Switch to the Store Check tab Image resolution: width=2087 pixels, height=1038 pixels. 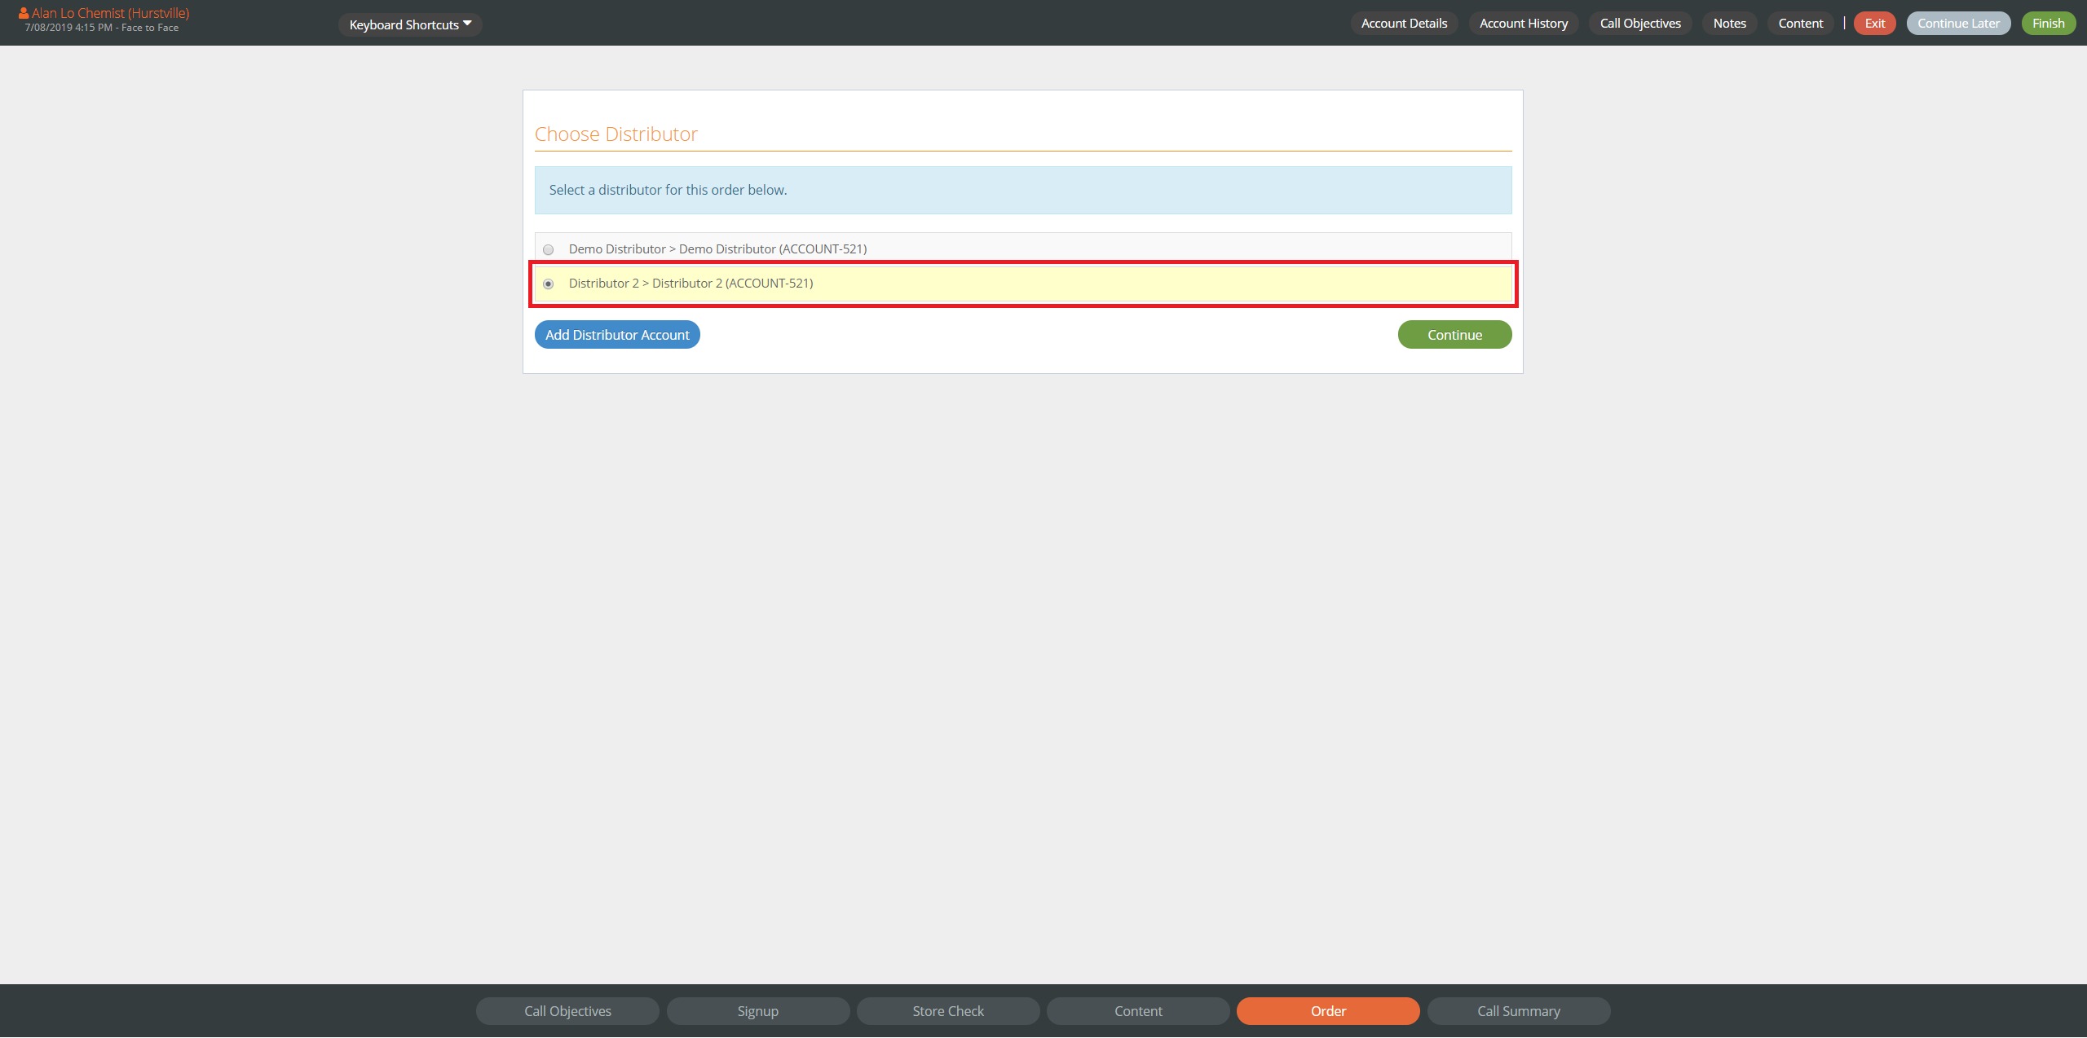tap(947, 1011)
